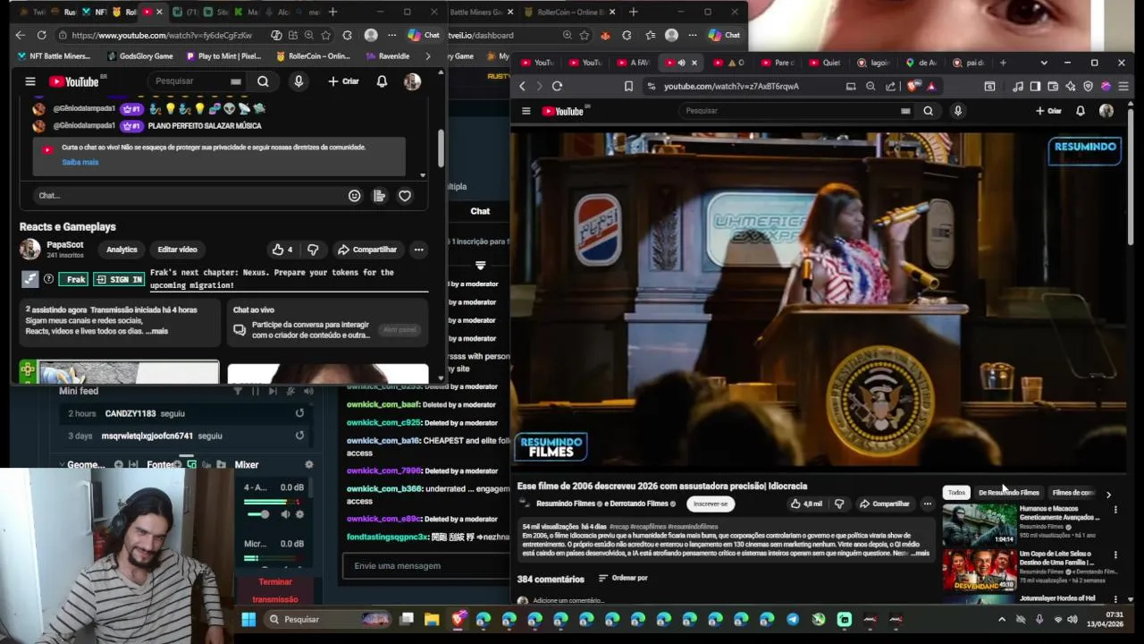This screenshot has width=1144, height=644.
Task: Toggle De Resumindo Filmes filter chip
Action: pos(1009,493)
